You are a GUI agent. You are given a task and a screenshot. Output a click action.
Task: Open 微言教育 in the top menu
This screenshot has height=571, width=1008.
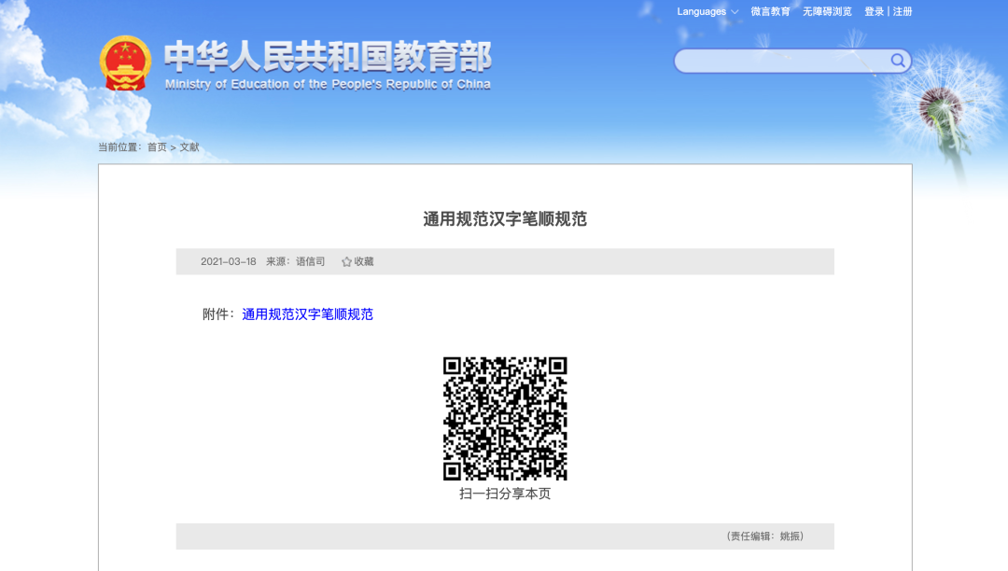click(x=770, y=11)
